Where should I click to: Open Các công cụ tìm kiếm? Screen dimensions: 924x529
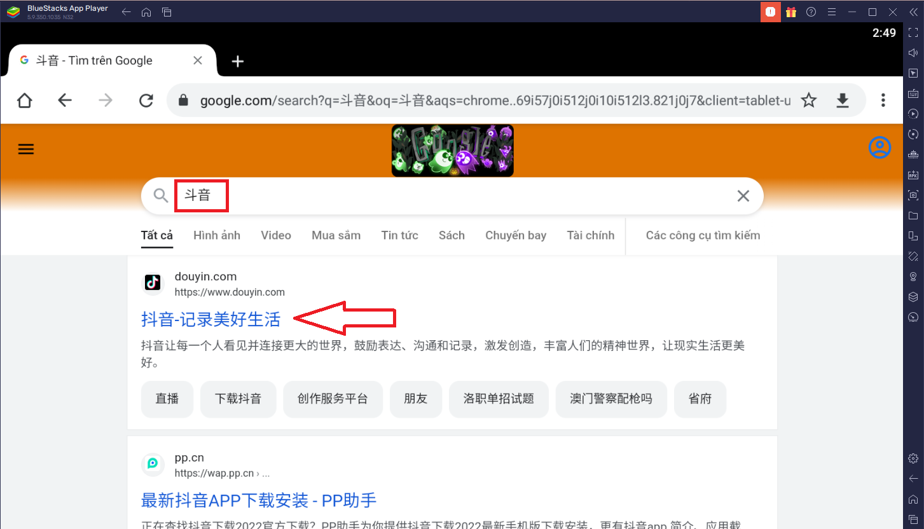point(703,235)
